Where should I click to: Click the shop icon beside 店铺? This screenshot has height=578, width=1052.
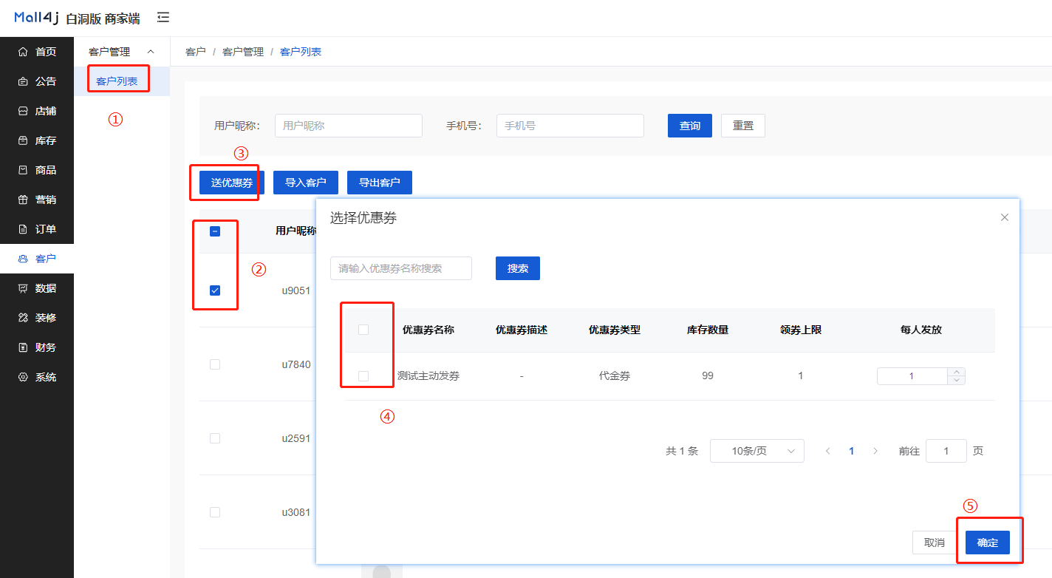click(23, 111)
